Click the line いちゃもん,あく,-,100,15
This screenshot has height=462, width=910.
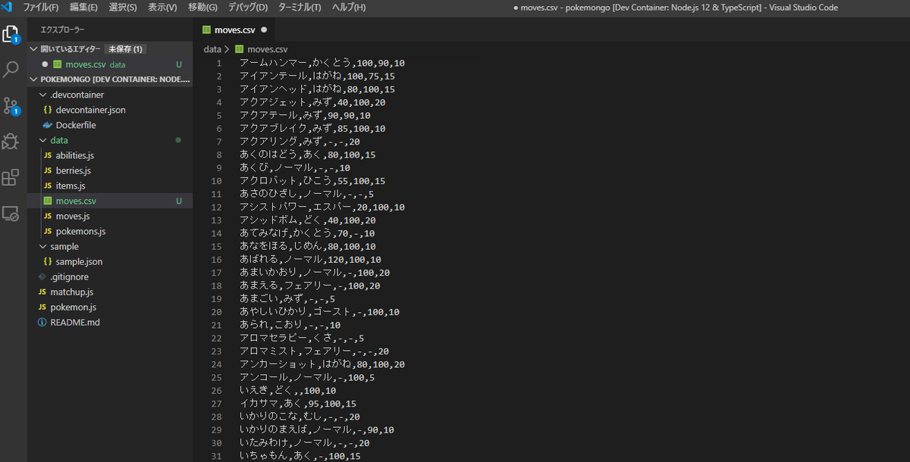pos(300,456)
